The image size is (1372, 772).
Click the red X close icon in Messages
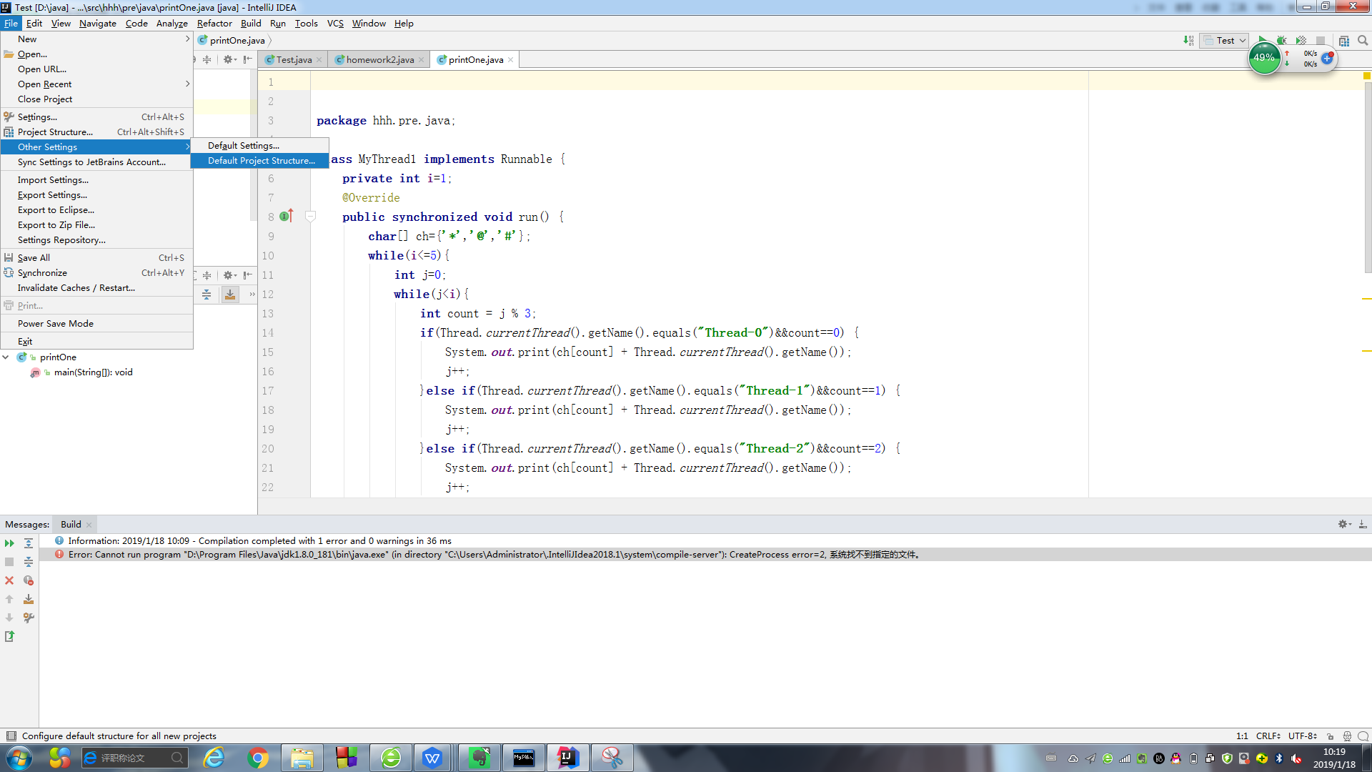click(9, 580)
